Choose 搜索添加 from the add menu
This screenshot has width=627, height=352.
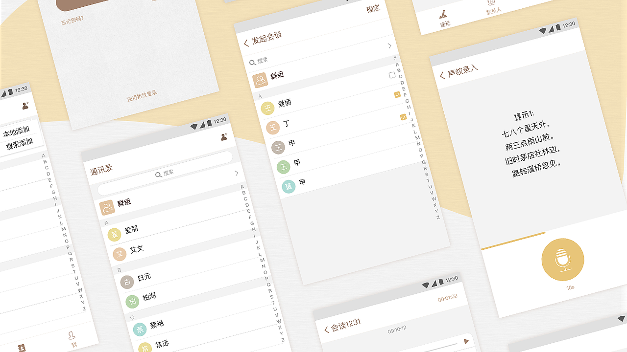pyautogui.click(x=19, y=144)
